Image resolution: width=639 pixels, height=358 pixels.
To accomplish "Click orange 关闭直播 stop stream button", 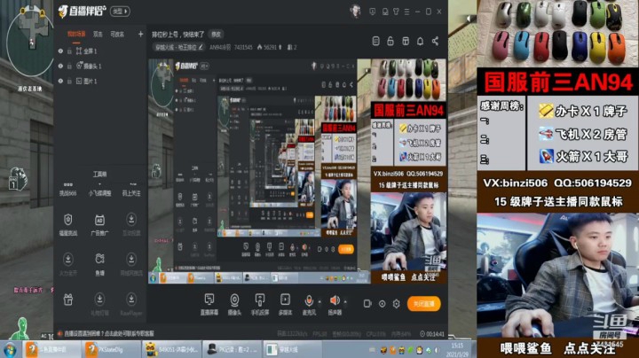I will [x=424, y=303].
